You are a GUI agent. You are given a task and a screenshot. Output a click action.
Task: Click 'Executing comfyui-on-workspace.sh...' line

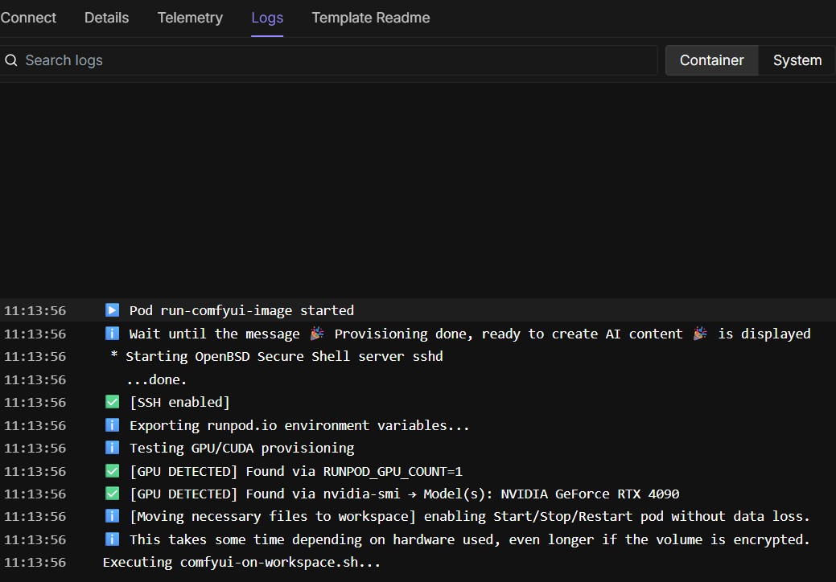(x=241, y=562)
